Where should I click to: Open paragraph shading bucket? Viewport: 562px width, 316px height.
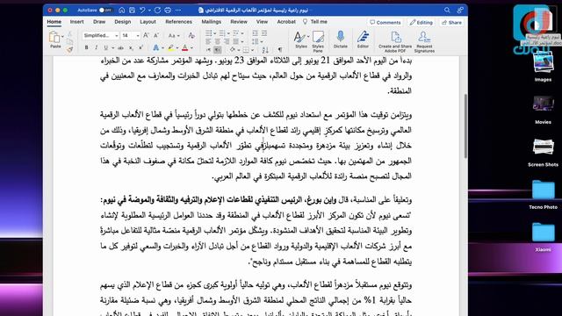click(x=233, y=50)
